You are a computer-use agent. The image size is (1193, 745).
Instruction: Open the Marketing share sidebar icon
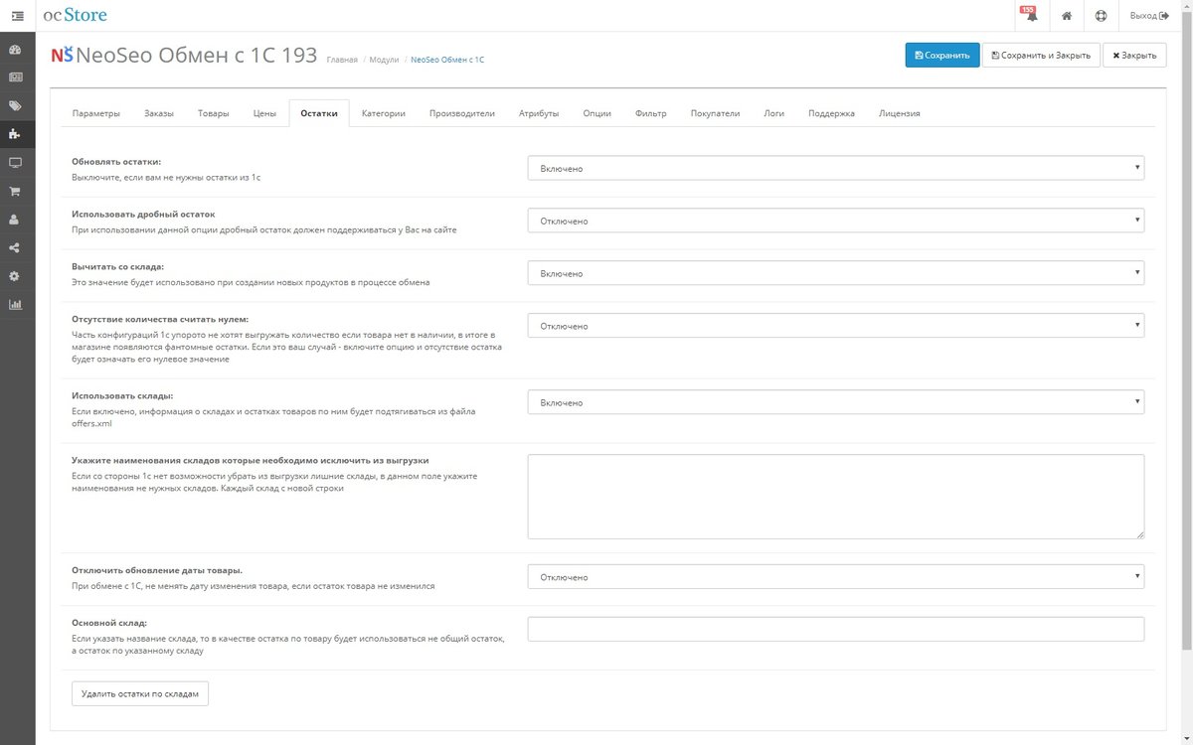[x=16, y=248]
